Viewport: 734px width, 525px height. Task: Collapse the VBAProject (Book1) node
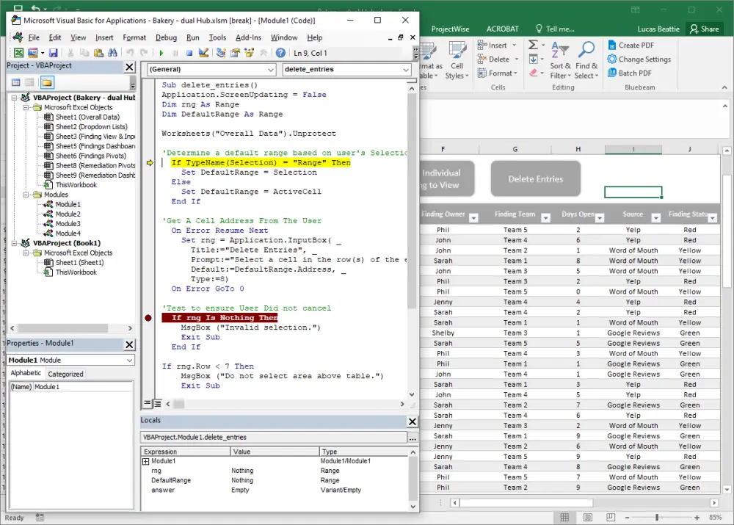click(x=15, y=244)
